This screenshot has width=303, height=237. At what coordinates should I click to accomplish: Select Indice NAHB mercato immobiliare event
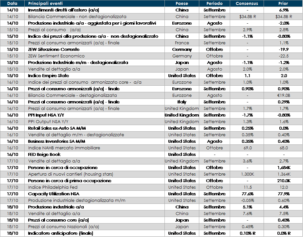[x=64, y=148]
